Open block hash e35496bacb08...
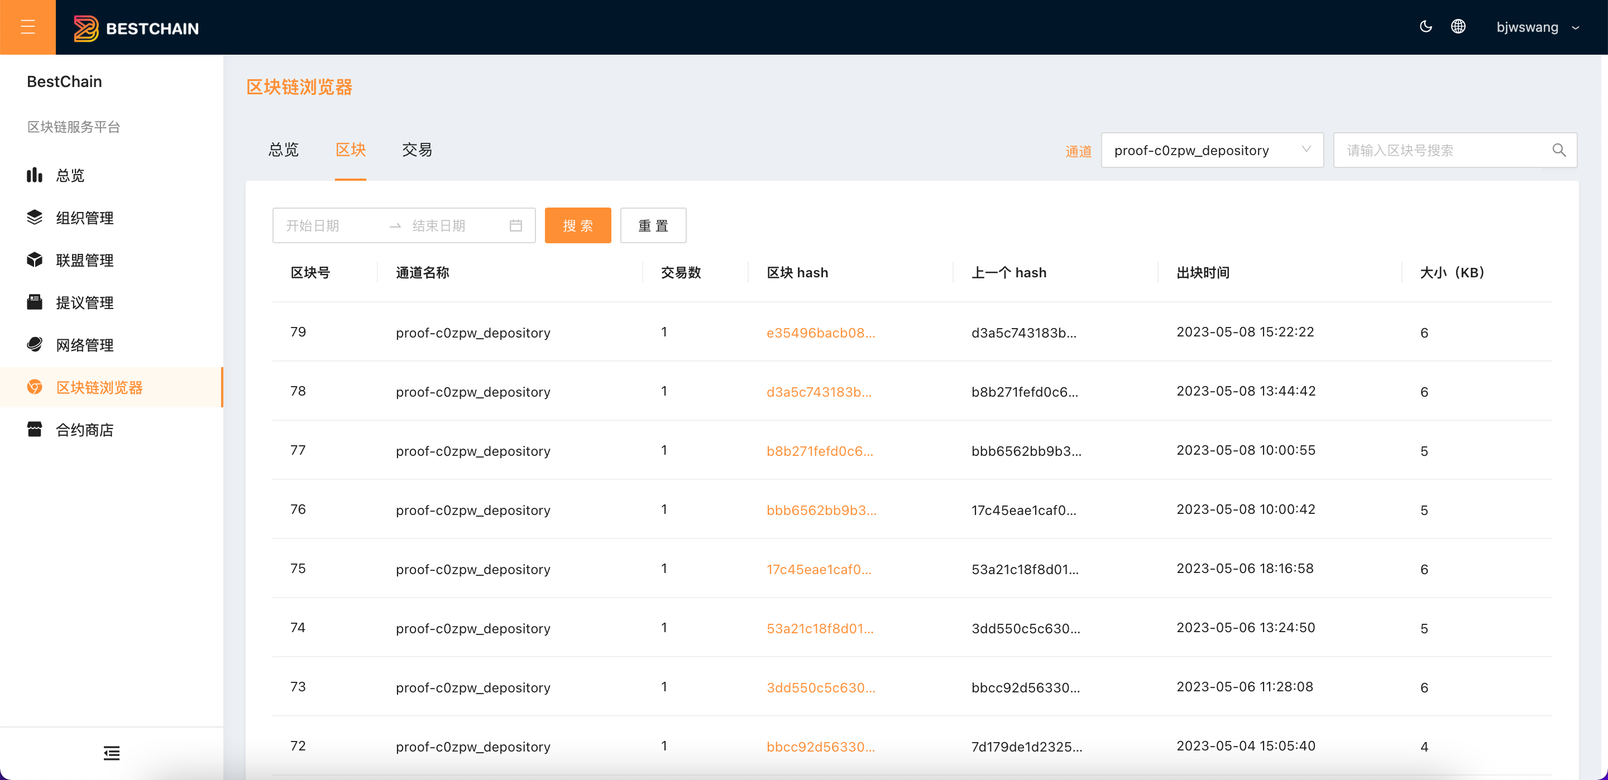 pyautogui.click(x=820, y=333)
